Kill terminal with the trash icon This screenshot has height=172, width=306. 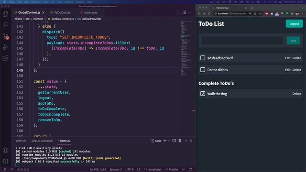pos(180,140)
